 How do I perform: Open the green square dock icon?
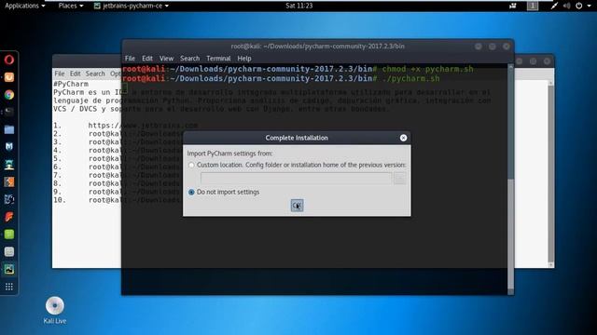(x=9, y=234)
